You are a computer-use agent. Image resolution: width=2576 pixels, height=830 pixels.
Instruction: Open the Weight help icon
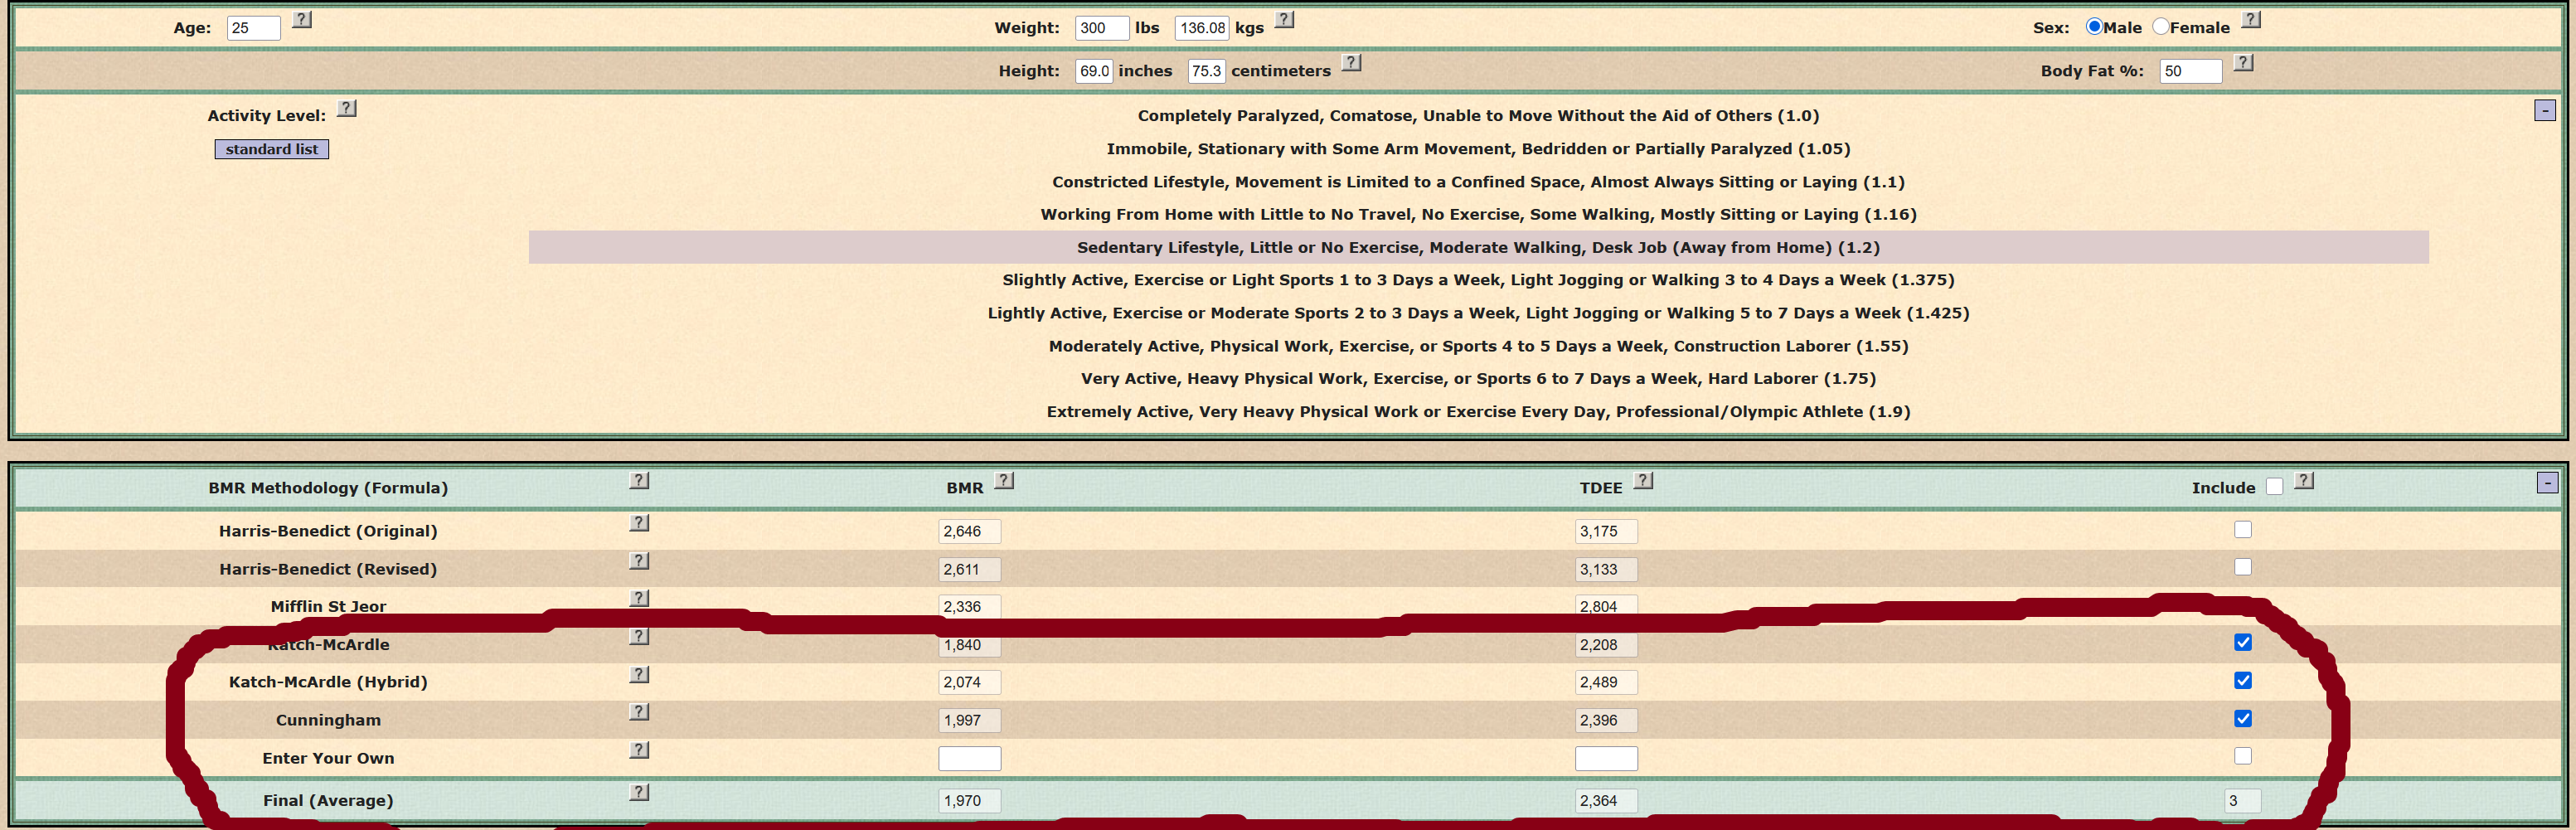(1285, 20)
